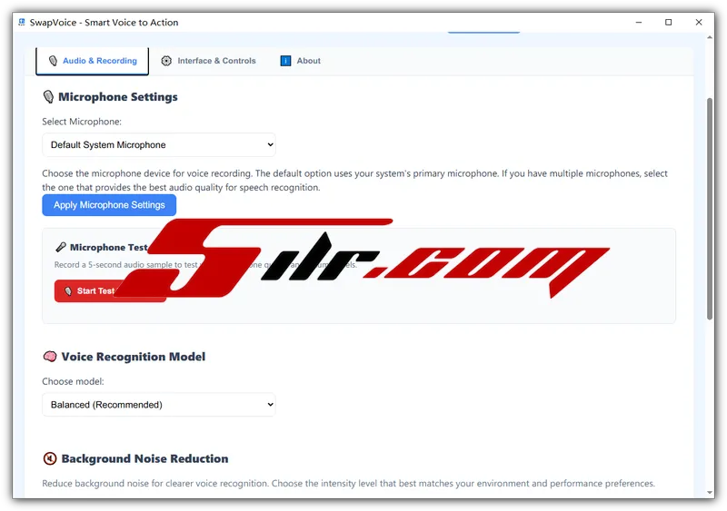Open the Choose model dropdown
This screenshot has height=511, width=727.
click(158, 405)
